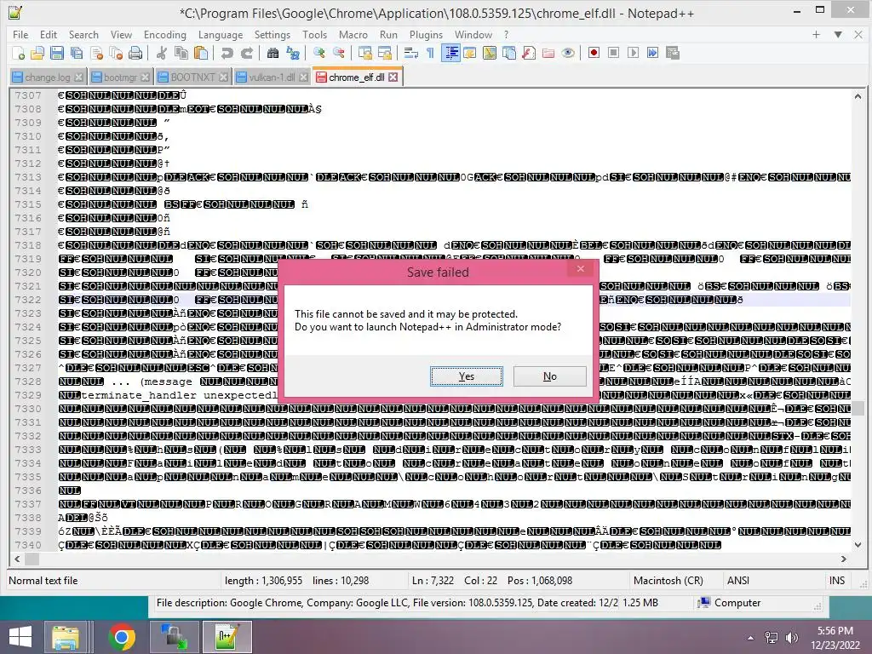Click the Zoom Out magnifier icon
This screenshot has width=872, height=654.
click(x=338, y=53)
